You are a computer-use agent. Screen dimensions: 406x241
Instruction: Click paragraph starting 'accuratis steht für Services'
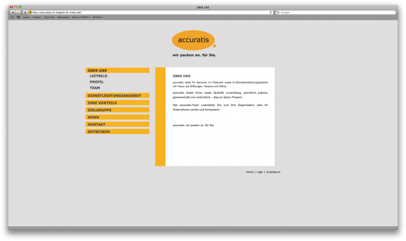click(220, 84)
